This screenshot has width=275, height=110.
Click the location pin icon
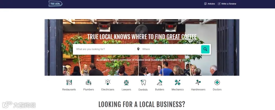[138, 49]
